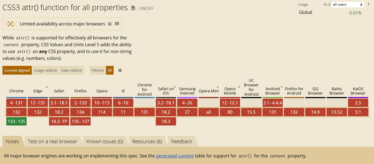
Task: Switch to Usage relative view
Action: [x=45, y=70]
